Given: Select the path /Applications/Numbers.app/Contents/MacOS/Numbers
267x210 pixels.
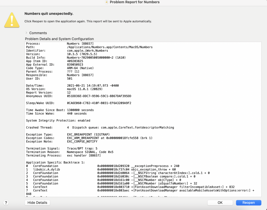Looking at the screenshot, I should pyautogui.click(x=110, y=47).
